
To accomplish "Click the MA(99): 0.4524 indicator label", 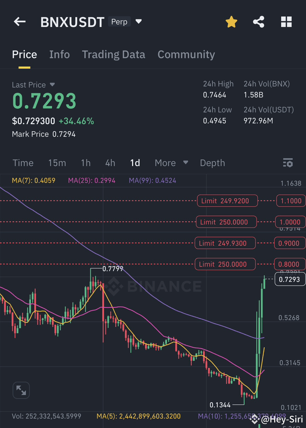I will point(153,181).
